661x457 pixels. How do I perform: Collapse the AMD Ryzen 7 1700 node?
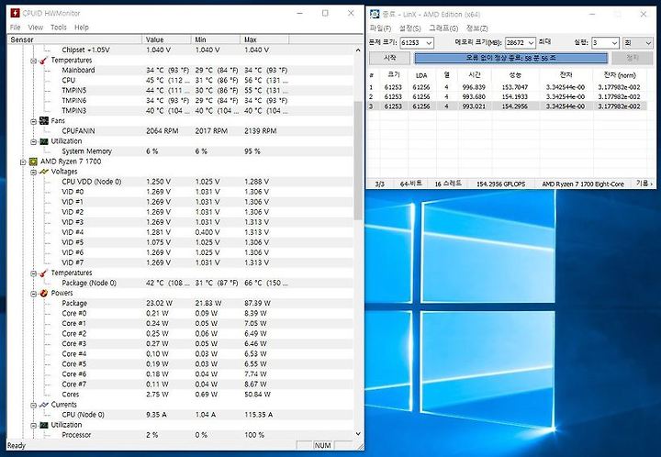[x=23, y=162]
